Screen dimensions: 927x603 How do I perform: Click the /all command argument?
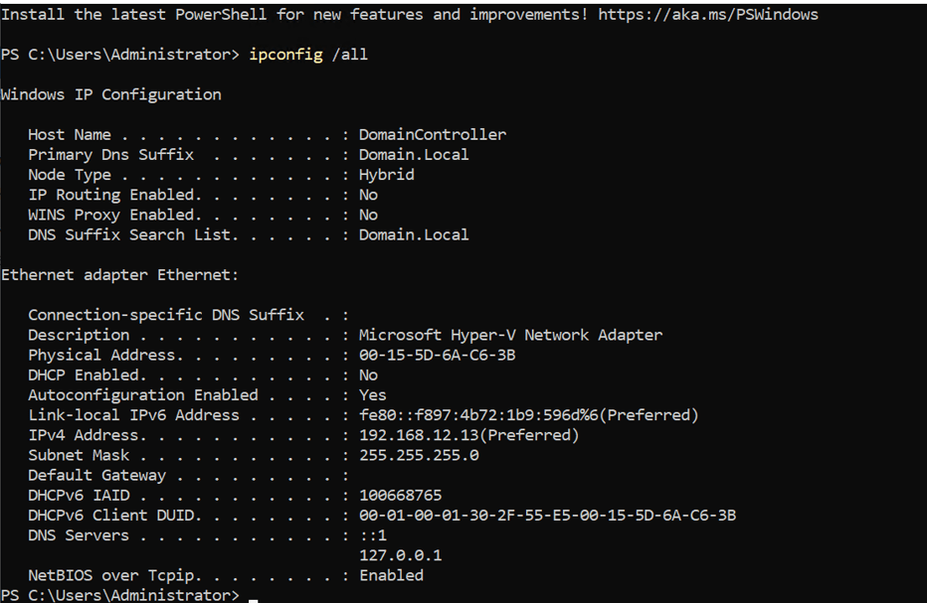click(x=351, y=55)
